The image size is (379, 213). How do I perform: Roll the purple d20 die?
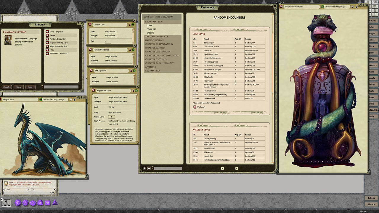(x=18, y=203)
